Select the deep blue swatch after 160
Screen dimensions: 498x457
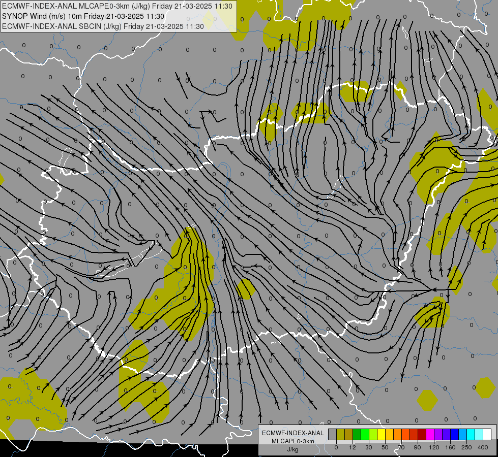point(455,434)
